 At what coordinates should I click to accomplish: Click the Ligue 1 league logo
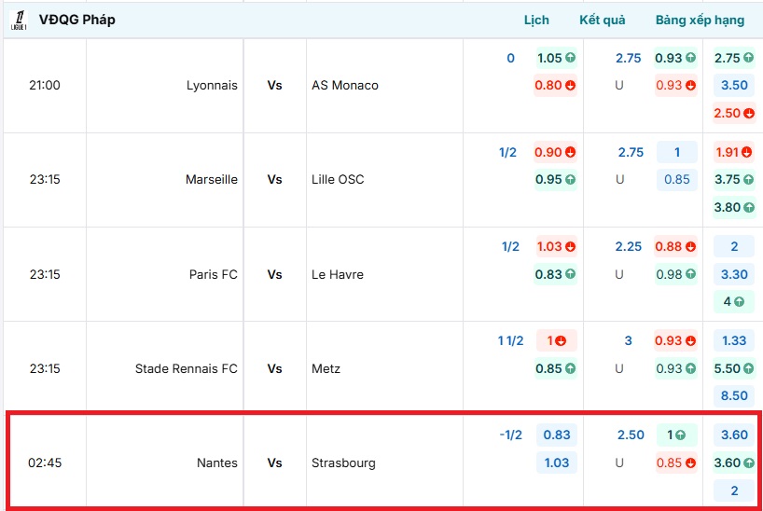pyautogui.click(x=18, y=20)
